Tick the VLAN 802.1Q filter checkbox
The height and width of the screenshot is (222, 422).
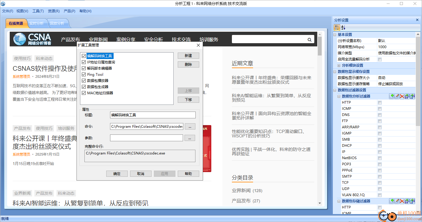tap(380, 195)
